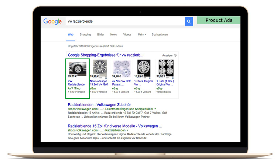The height and width of the screenshot is (161, 277).
Task: Open the VW Radzierblende product link
Action: point(76,83)
